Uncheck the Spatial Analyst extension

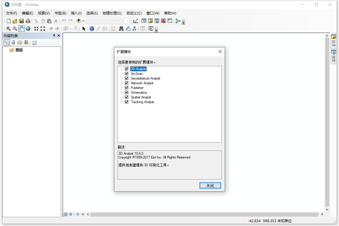point(127,97)
